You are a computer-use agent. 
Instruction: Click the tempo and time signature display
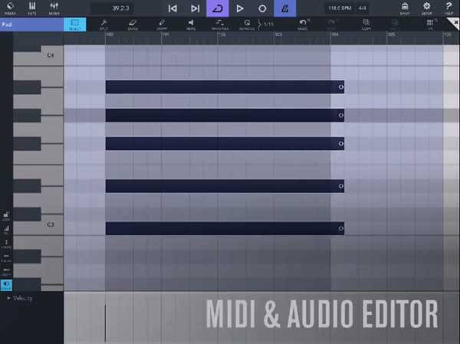pos(348,8)
